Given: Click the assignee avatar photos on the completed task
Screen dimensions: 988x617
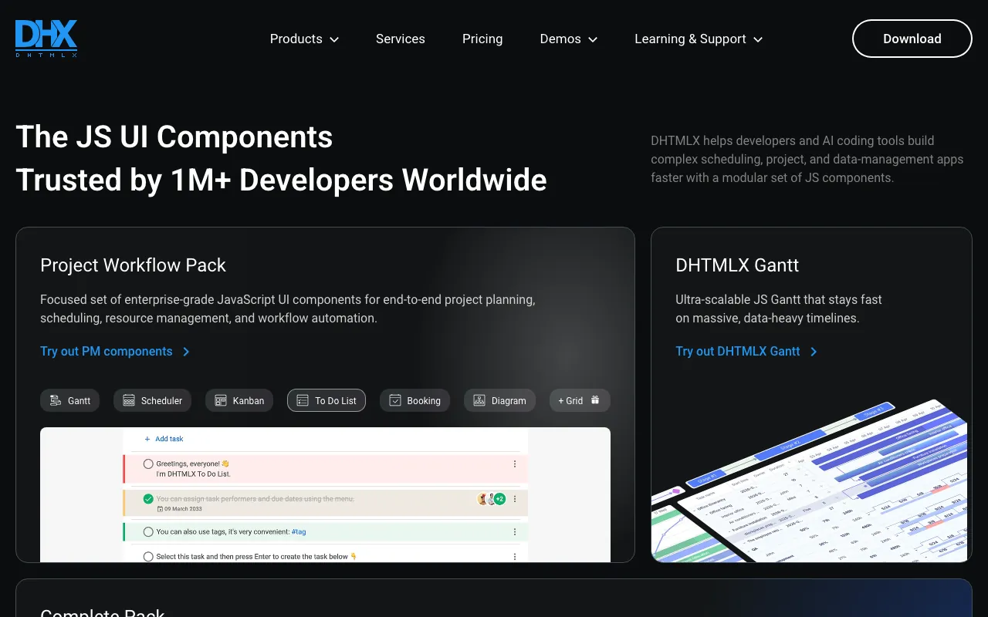Looking at the screenshot, I should 486,499.
